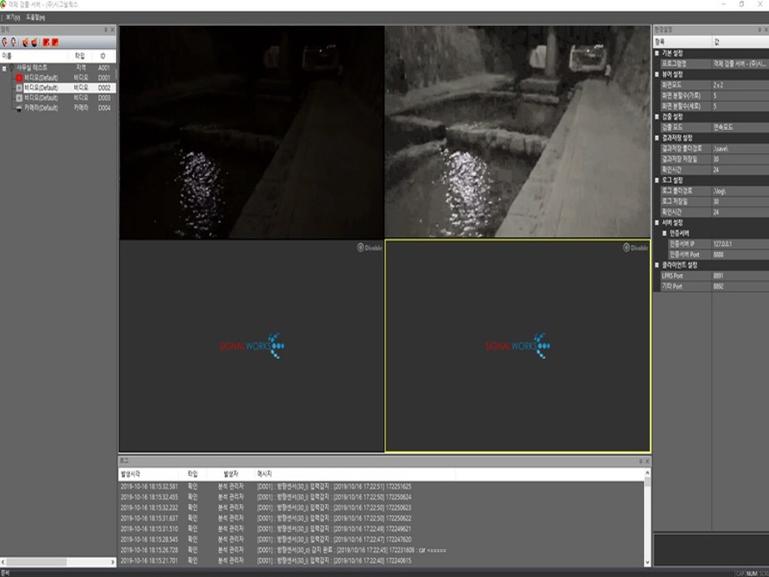Image resolution: width=769 pixels, height=577 pixels.
Task: Select log entry at 18:15:26.728
Action: (x=381, y=550)
